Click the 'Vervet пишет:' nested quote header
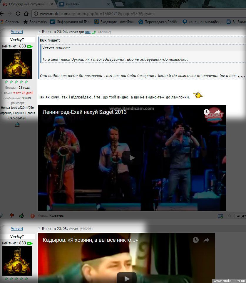The width and height of the screenshot is (246, 283). (56, 48)
